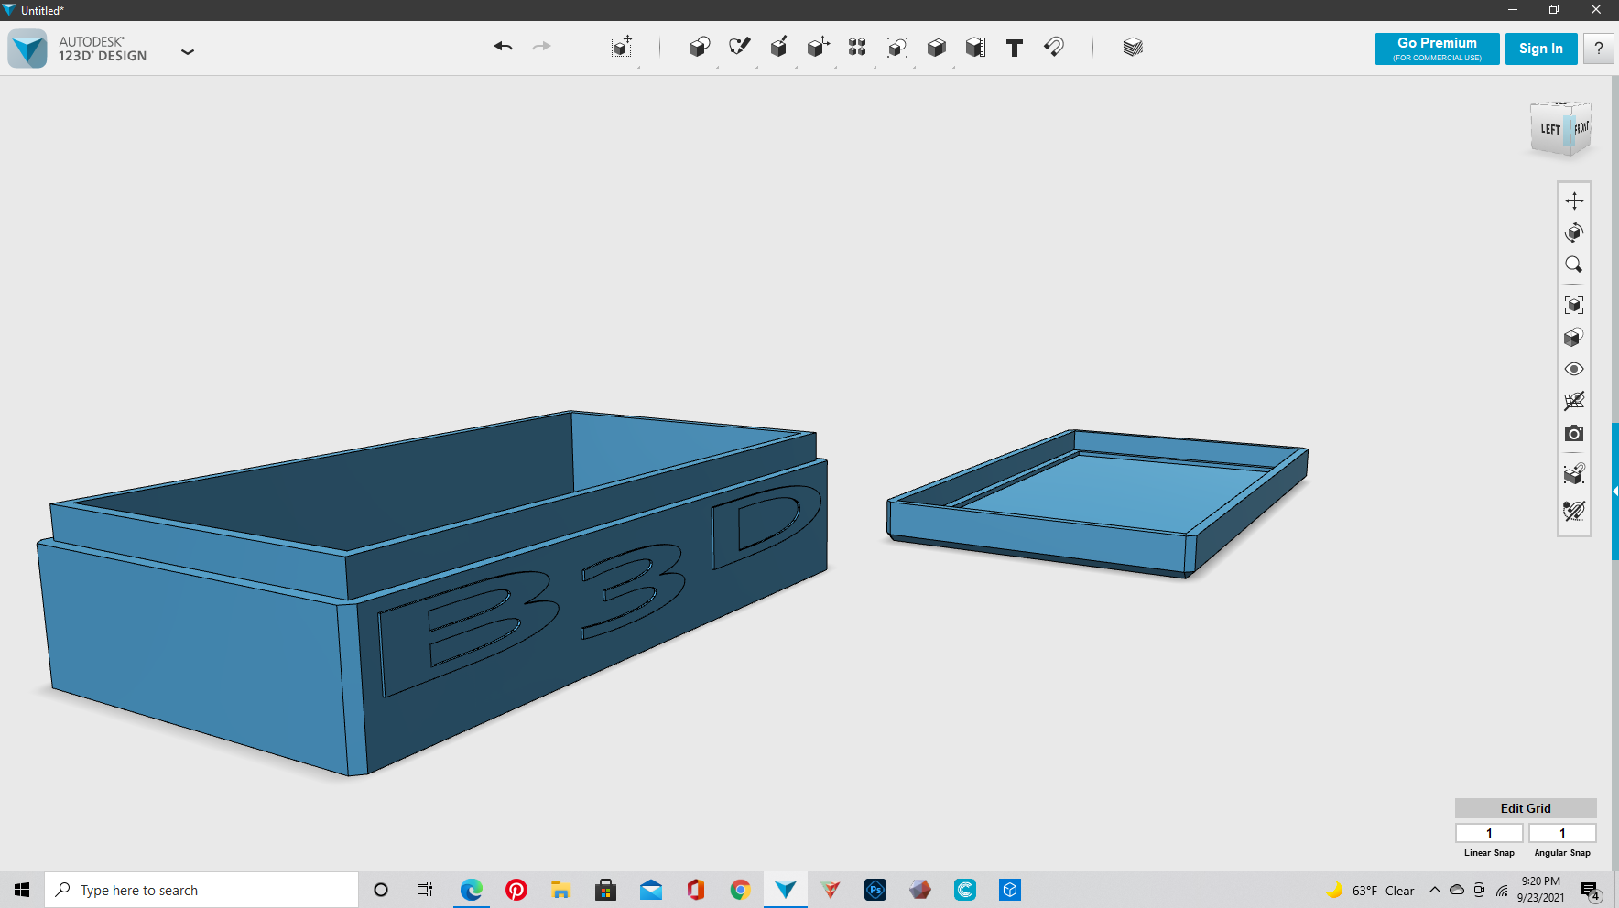Select the Text tool
Viewport: 1619px width, 908px height.
[x=1014, y=48]
